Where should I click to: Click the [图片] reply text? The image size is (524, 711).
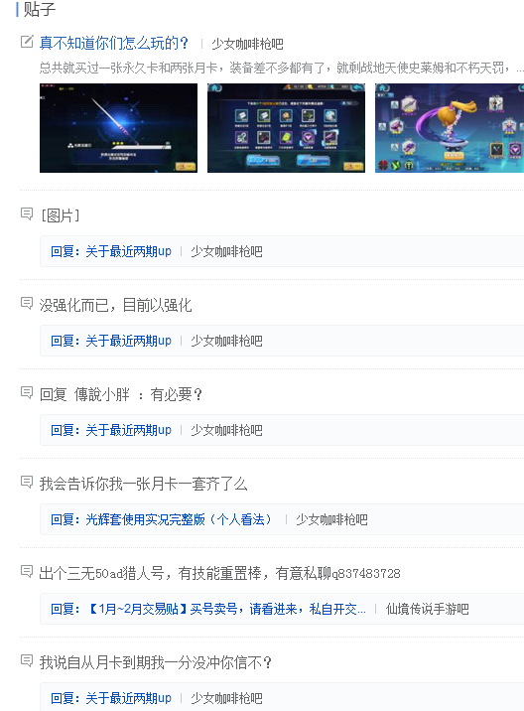(60, 215)
